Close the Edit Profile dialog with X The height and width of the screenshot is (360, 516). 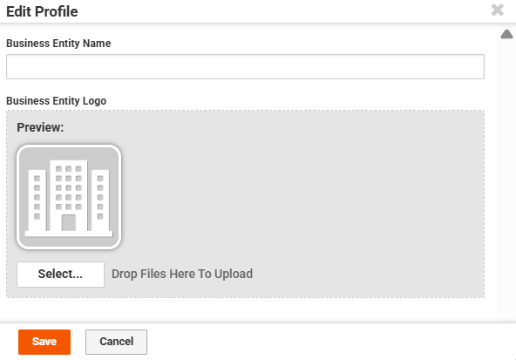[x=497, y=10]
